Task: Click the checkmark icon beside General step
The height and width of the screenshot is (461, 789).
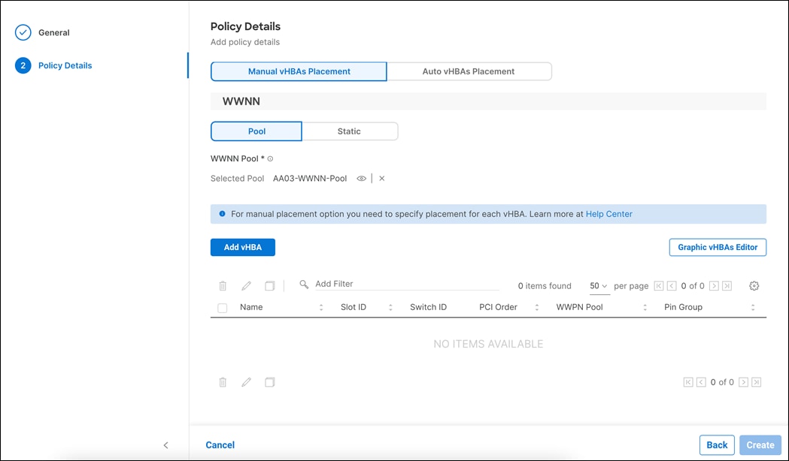Action: click(x=22, y=32)
